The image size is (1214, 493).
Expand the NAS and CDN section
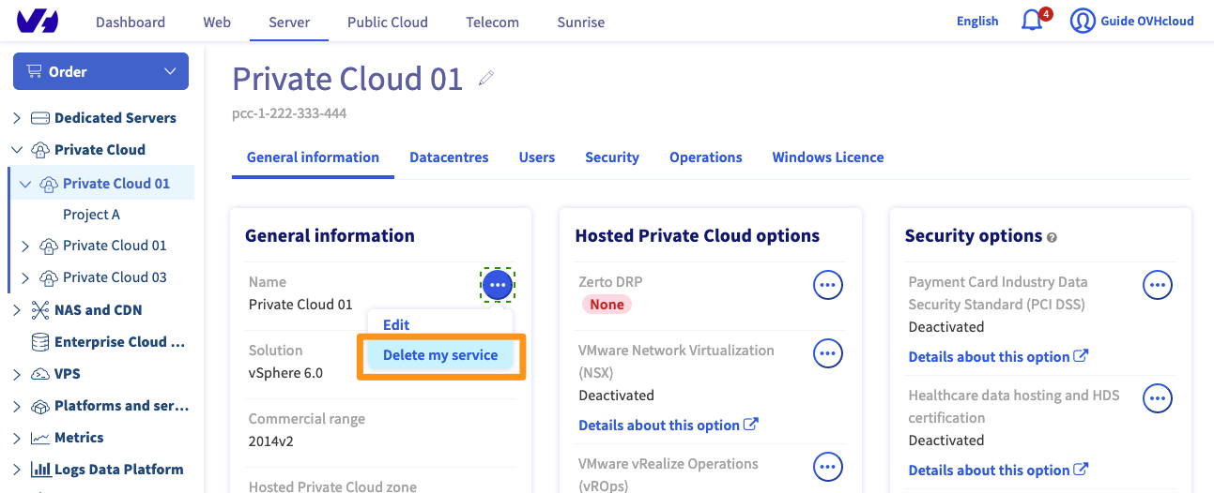pos(17,310)
